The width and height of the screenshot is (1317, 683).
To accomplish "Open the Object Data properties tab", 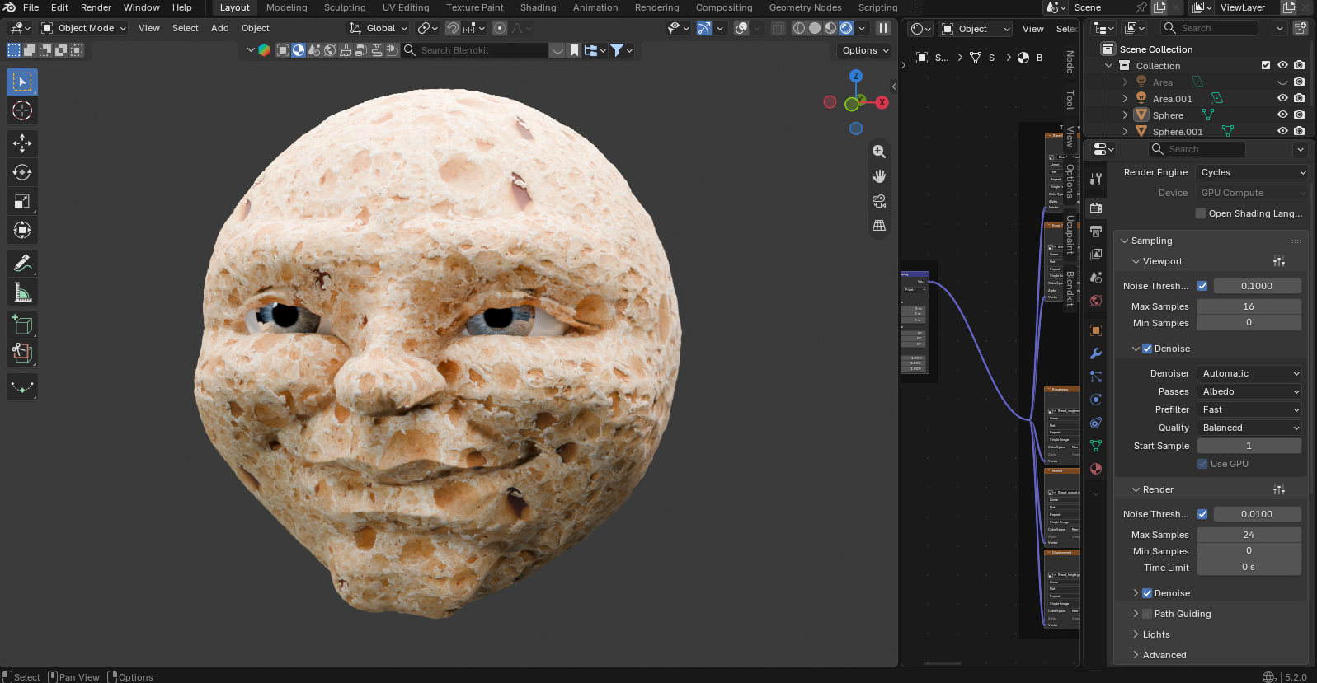I will pos(1096,446).
